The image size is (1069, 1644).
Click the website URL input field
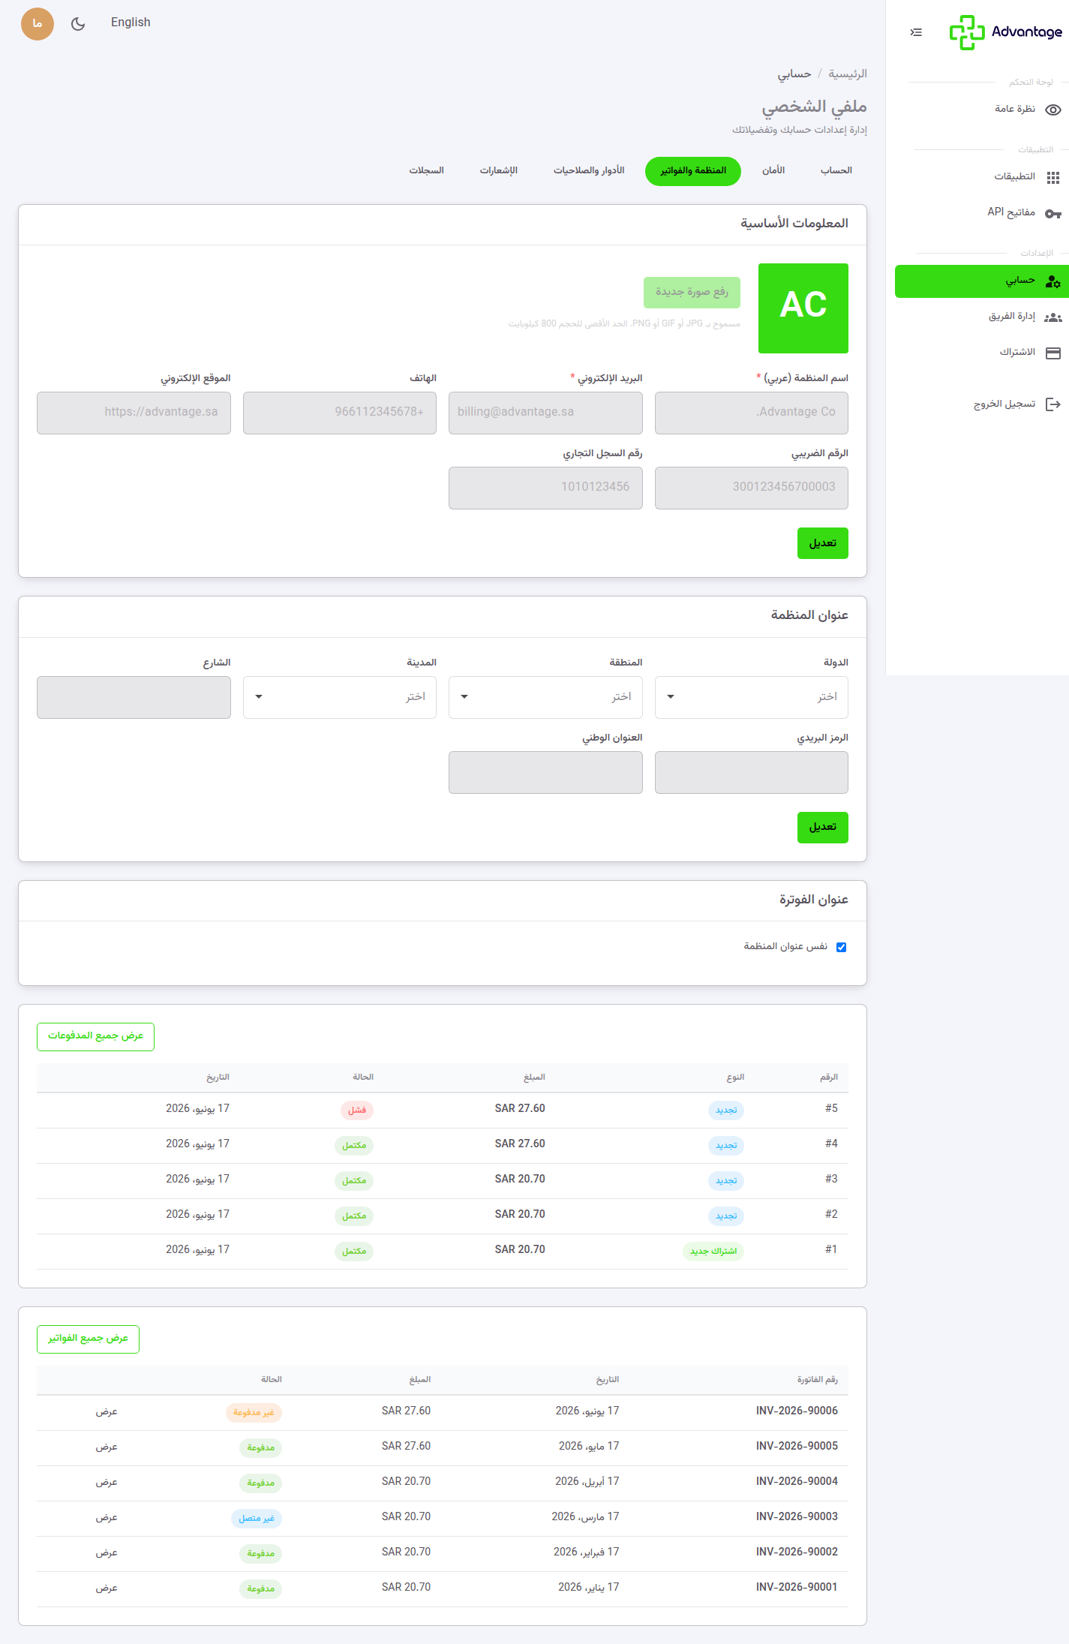coord(134,413)
